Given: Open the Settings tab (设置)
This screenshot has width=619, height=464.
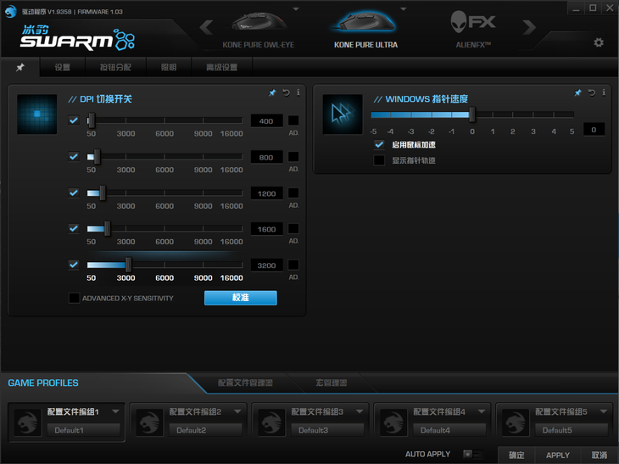Looking at the screenshot, I should point(63,67).
